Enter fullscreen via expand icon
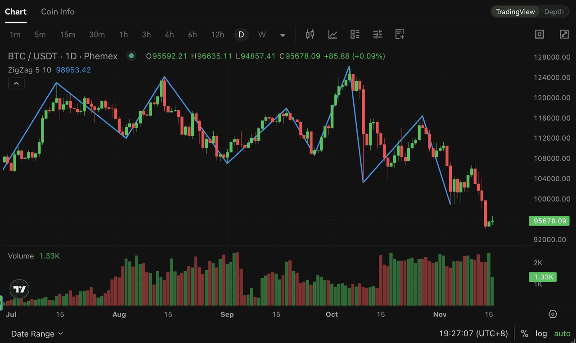The image size is (576, 343). (x=564, y=34)
